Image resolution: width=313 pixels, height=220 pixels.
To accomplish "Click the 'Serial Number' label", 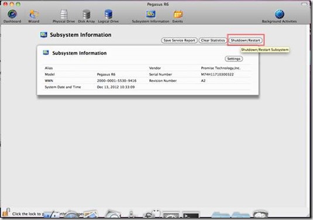I will (160, 74).
